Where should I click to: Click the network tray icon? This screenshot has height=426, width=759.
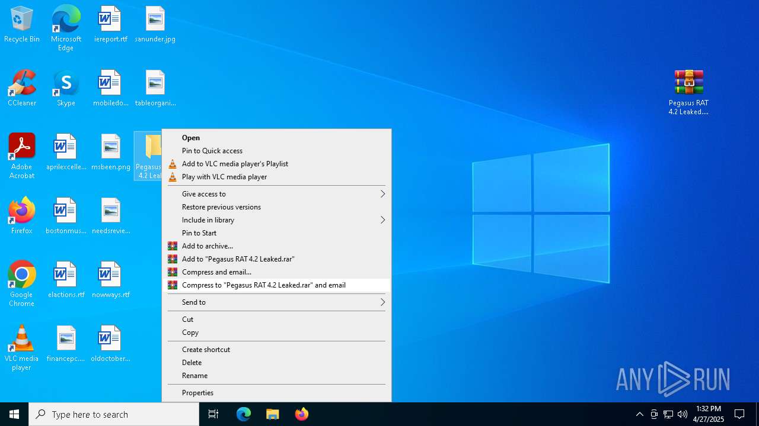point(668,414)
